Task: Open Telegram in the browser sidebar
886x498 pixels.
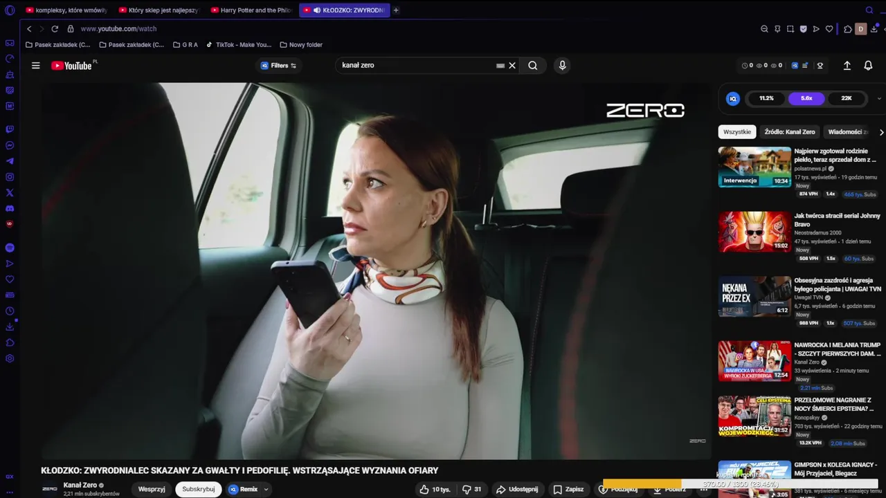Action: 10,161
